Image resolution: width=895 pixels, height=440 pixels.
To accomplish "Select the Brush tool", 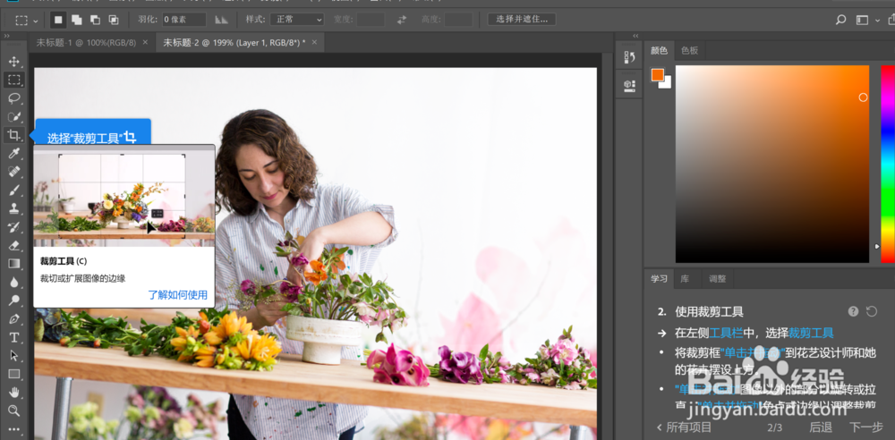I will tap(13, 190).
